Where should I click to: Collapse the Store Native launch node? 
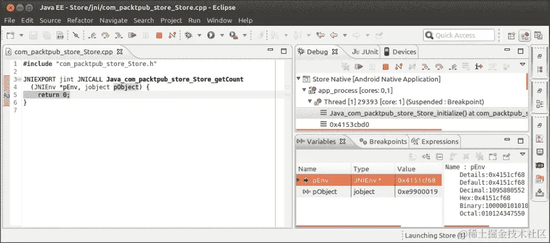click(x=299, y=79)
